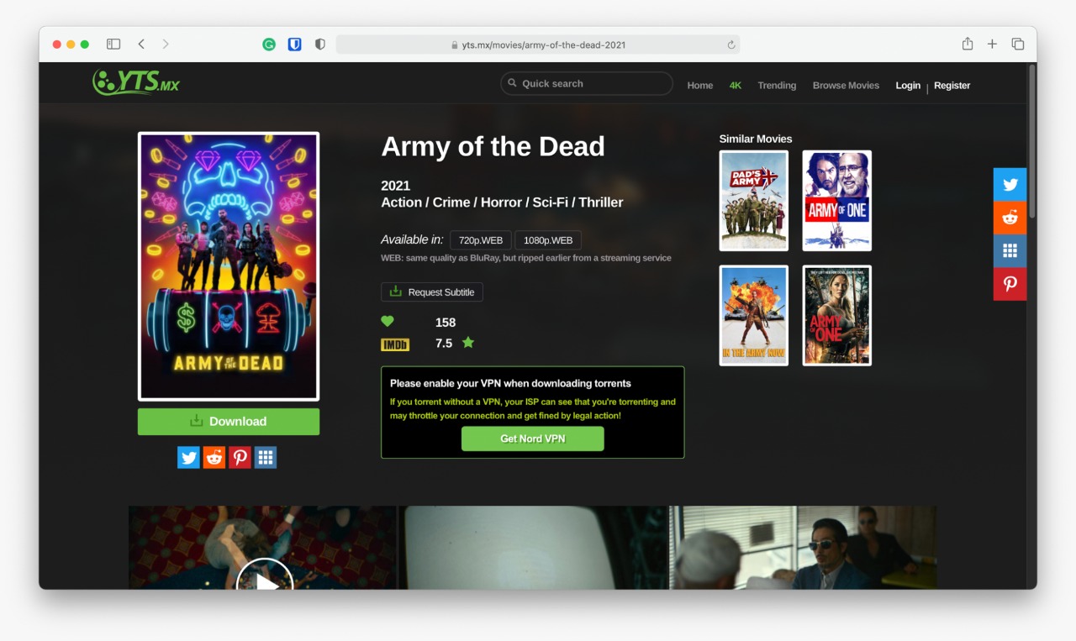Click the green Download button

pos(229,422)
